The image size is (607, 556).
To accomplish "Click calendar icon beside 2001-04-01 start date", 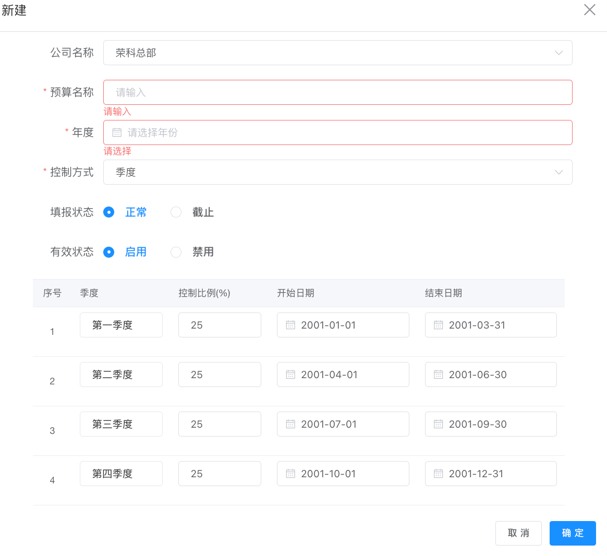I will tap(290, 374).
